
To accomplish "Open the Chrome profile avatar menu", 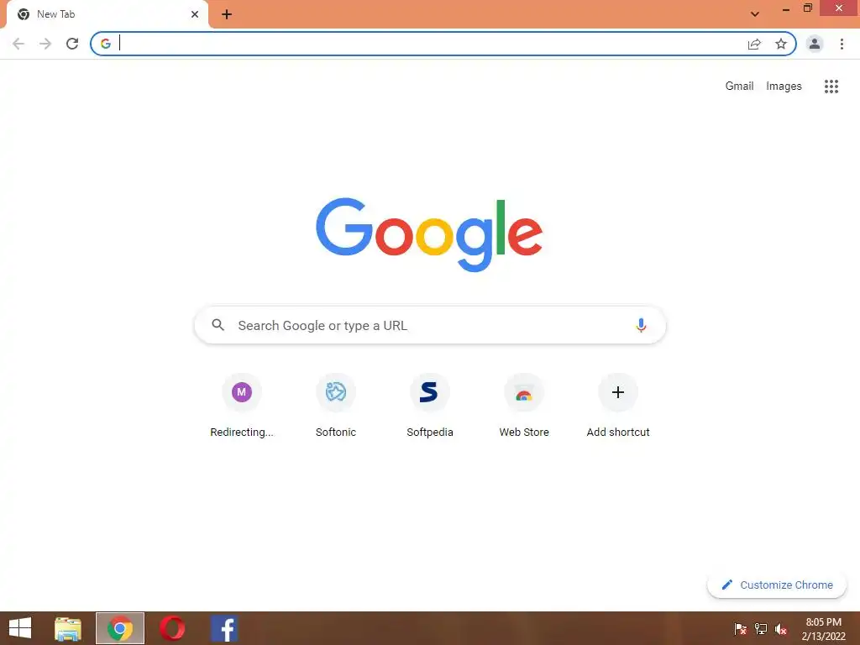I will pyautogui.click(x=815, y=44).
